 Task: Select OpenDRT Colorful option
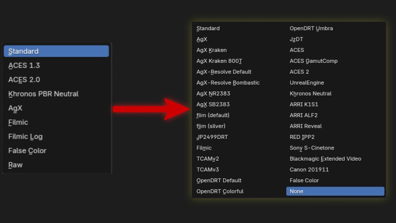[220, 191]
